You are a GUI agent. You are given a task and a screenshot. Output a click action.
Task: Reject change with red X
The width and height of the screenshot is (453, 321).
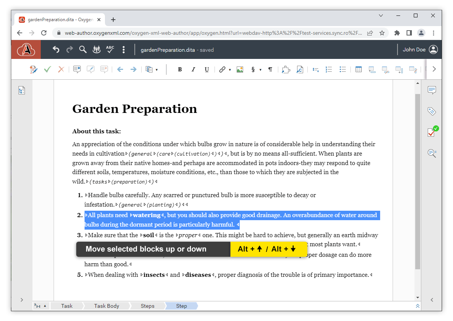tap(61, 69)
